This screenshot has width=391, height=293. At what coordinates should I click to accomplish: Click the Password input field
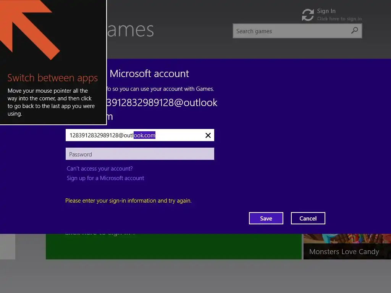tap(140, 154)
